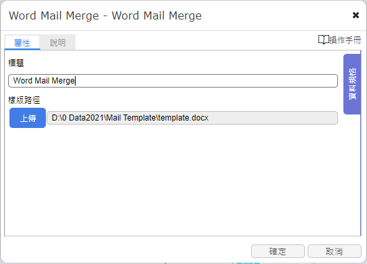Click the book icon beside 操作手冊
Image resolution: width=367 pixels, height=264 pixels.
point(323,40)
